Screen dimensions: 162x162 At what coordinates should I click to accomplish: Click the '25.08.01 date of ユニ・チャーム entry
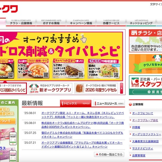tap(30, 113)
